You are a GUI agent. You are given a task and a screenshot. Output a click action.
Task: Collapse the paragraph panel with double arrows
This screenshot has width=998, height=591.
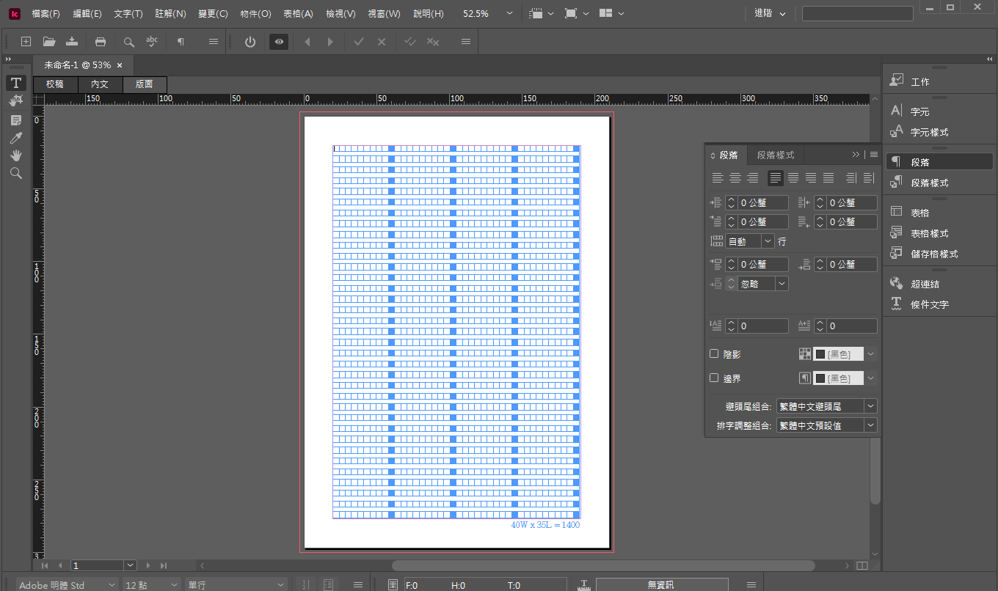tap(856, 155)
